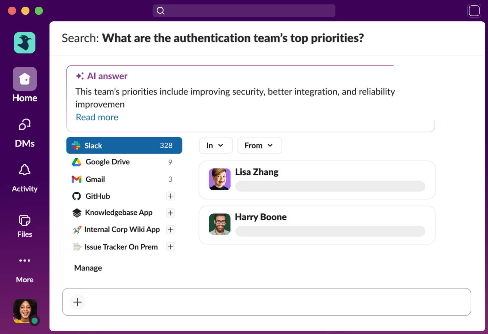Select the Slack results tab
Screen dimensions: 488x334
pos(124,146)
